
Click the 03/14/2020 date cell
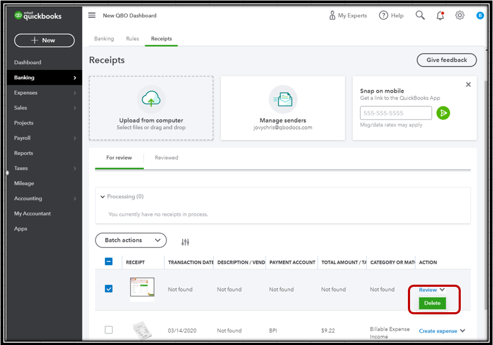tap(182, 331)
